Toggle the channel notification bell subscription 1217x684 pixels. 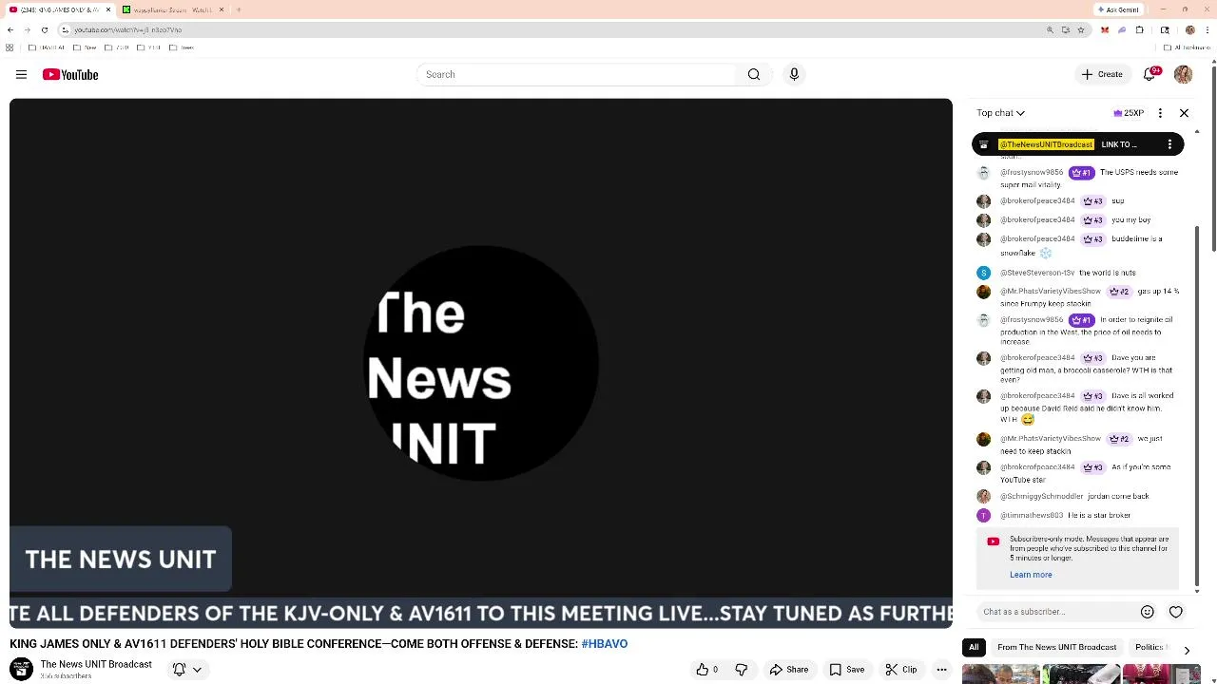coord(179,670)
